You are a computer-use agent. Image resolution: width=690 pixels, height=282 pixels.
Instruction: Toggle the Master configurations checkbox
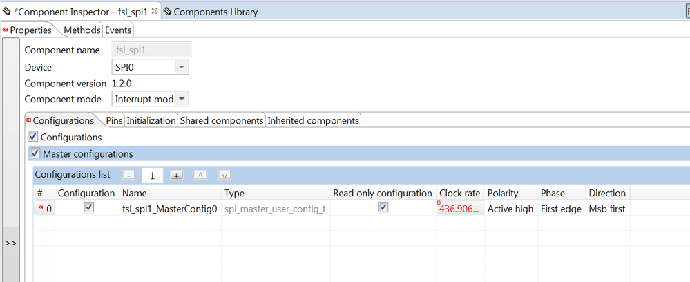coord(35,153)
